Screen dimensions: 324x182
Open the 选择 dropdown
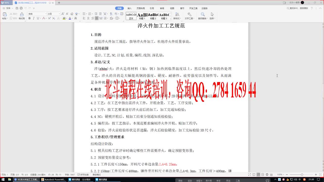[x=212, y=18]
